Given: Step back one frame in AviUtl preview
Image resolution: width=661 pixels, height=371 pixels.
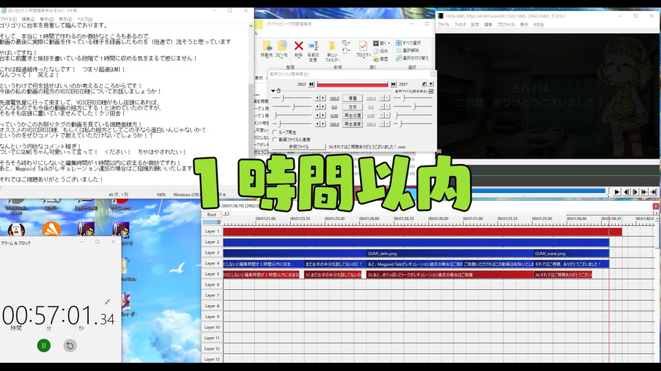Looking at the screenshot, I should pyautogui.click(x=626, y=192).
